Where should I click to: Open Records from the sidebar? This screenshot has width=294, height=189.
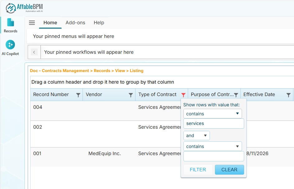click(x=11, y=25)
